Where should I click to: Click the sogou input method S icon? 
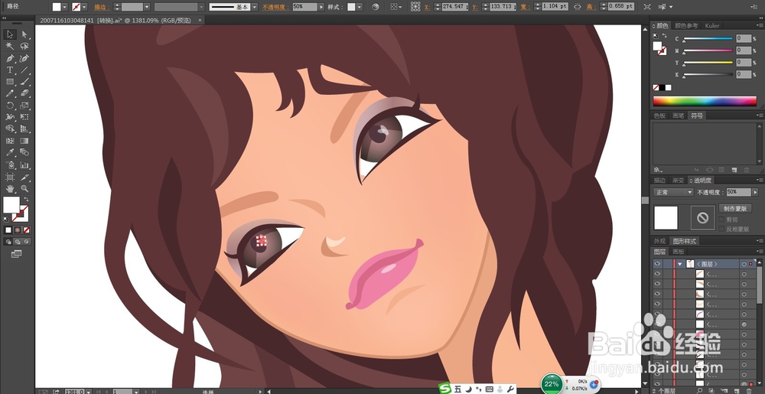444,389
